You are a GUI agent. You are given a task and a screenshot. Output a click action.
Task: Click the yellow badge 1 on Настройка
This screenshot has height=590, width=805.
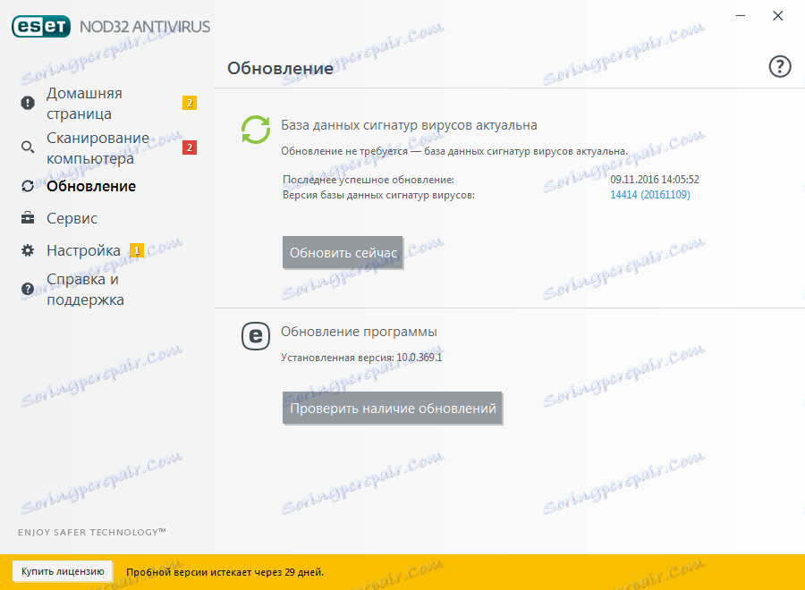137,250
